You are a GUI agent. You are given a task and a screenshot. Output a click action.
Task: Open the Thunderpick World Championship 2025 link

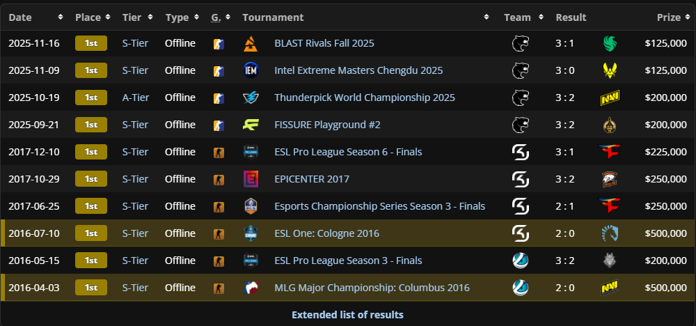click(x=365, y=98)
